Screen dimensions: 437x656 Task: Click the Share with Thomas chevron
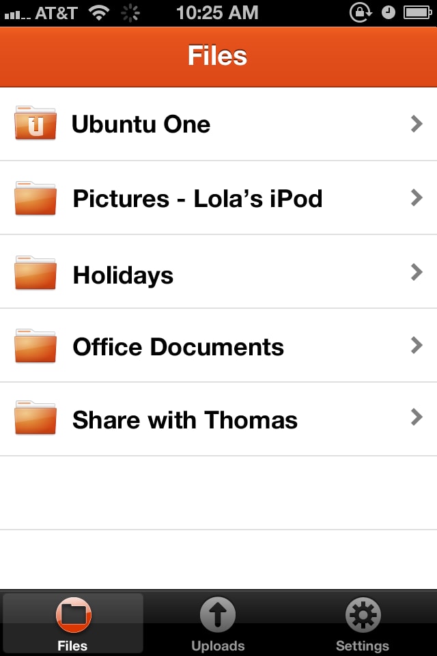[x=417, y=417]
